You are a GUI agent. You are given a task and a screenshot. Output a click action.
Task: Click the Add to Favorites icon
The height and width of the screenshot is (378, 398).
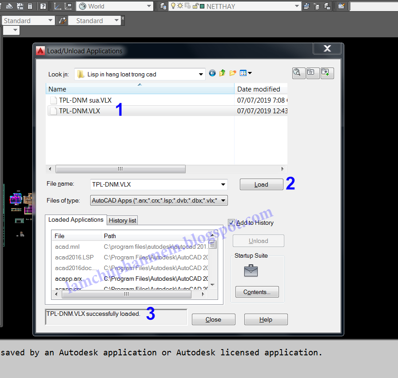tap(327, 73)
